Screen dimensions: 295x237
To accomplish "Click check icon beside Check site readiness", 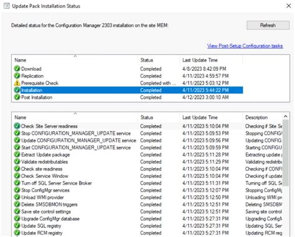I will pos(17,169).
